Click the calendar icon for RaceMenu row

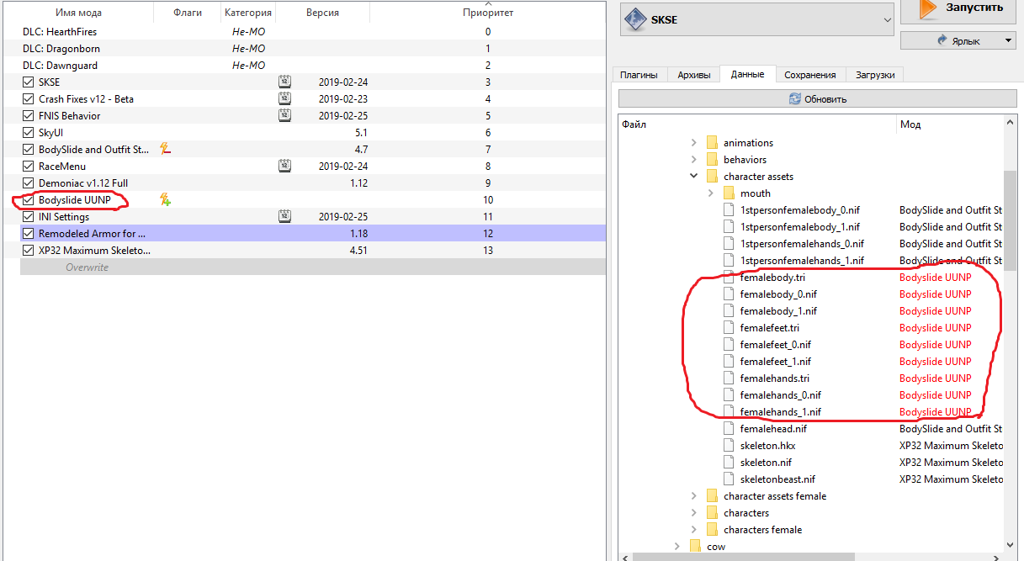pos(284,166)
